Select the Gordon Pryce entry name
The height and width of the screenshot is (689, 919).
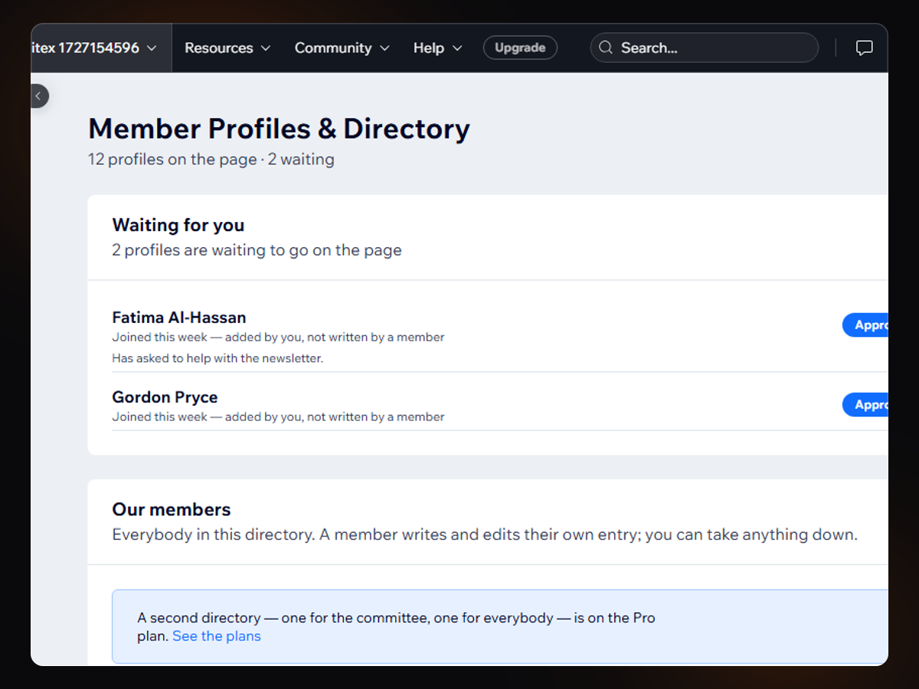tap(165, 397)
